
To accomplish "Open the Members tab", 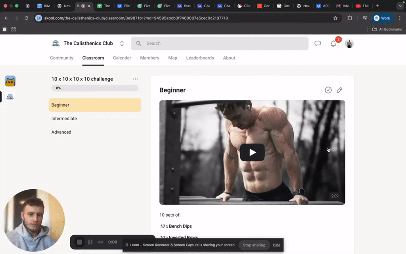I will pyautogui.click(x=149, y=58).
